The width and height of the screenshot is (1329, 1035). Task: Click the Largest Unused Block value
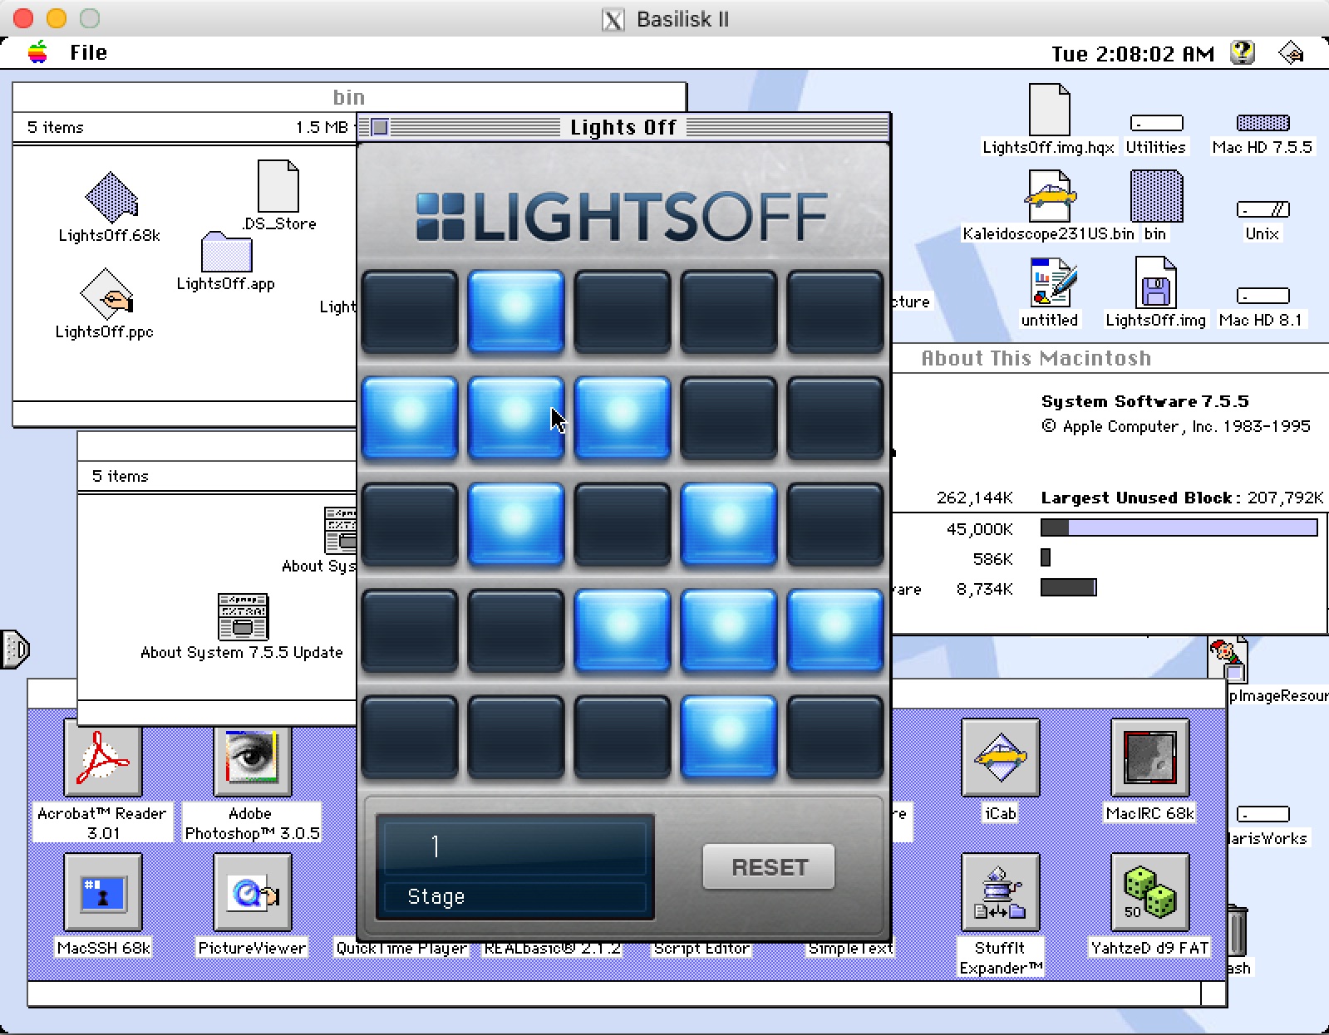point(1285,498)
